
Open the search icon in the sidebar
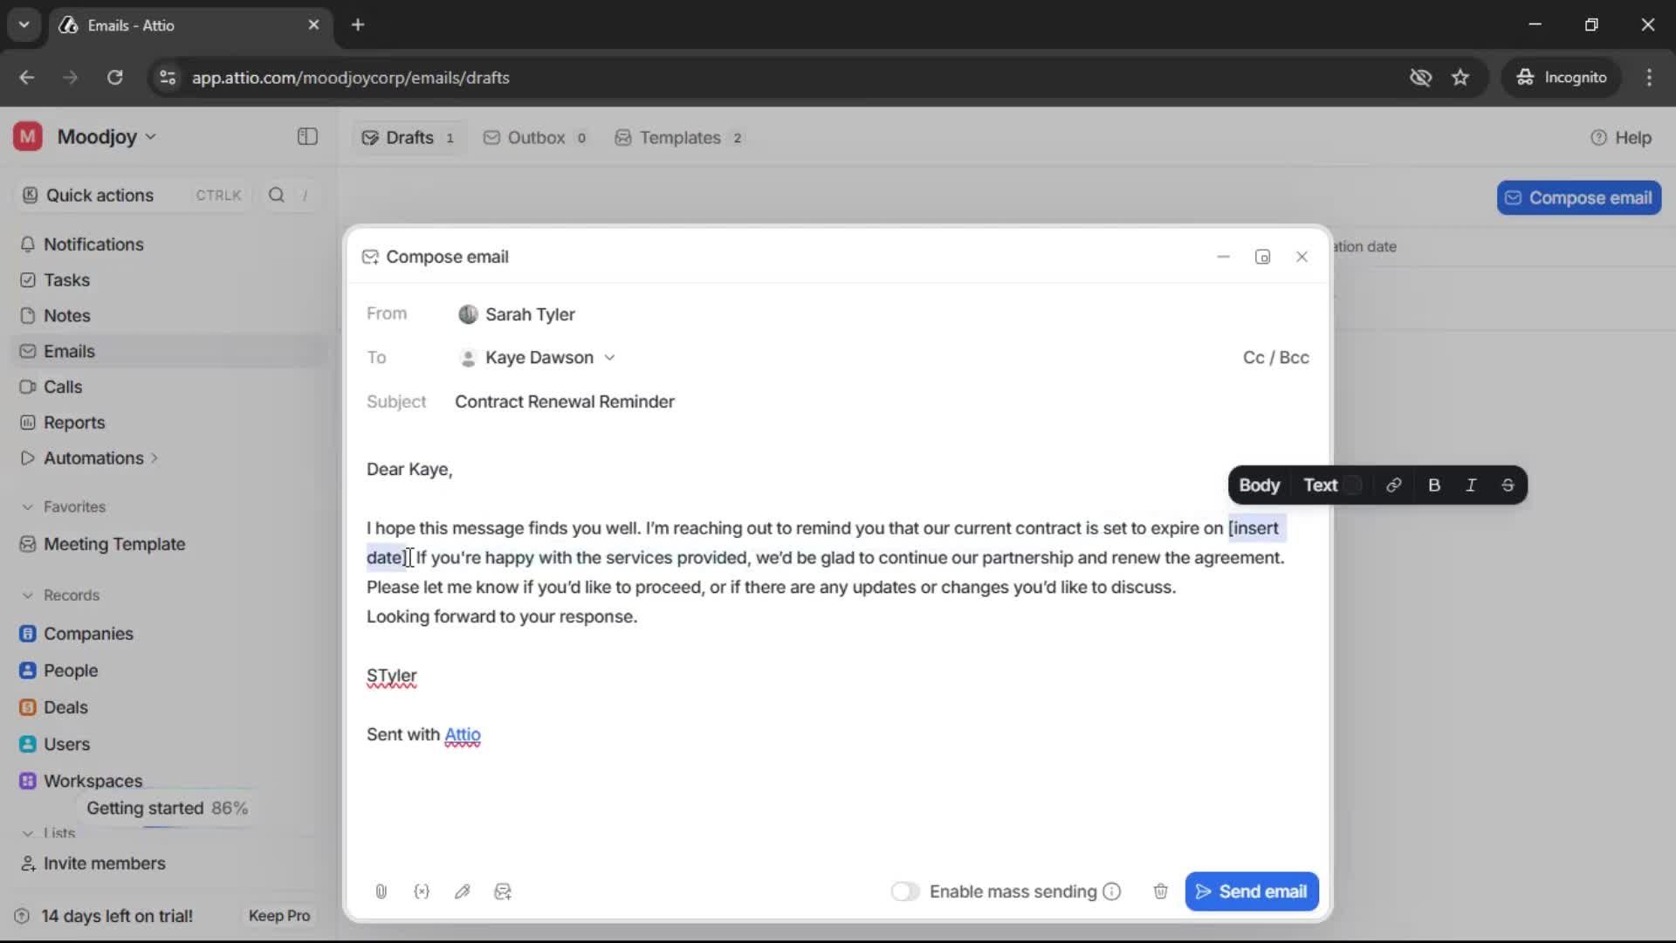(276, 195)
